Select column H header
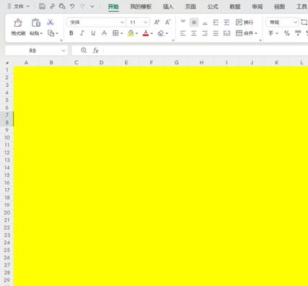Image resolution: width=308 pixels, height=286 pixels. click(x=201, y=63)
